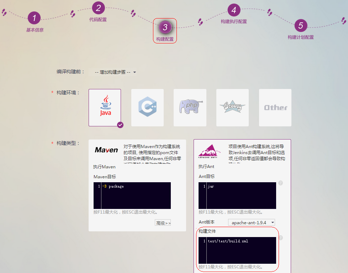Image resolution: width=348 pixels, height=273 pixels.
Task: Go to step 1 基本信息 circle
Action: (x=34, y=18)
